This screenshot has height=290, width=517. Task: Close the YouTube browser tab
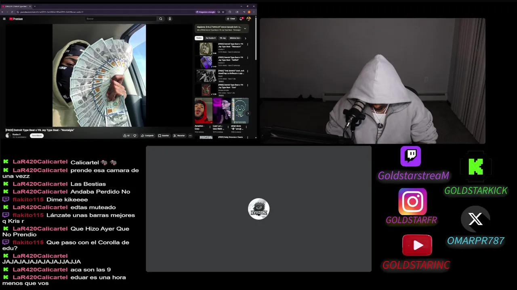(x=30, y=6)
